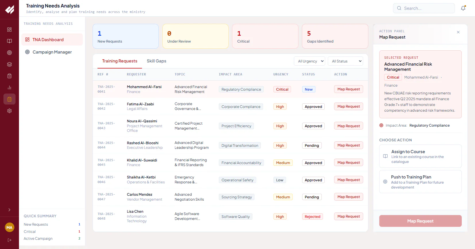Select the highlighted clipboard icon in the left rail
475x249 pixels.
point(9,99)
